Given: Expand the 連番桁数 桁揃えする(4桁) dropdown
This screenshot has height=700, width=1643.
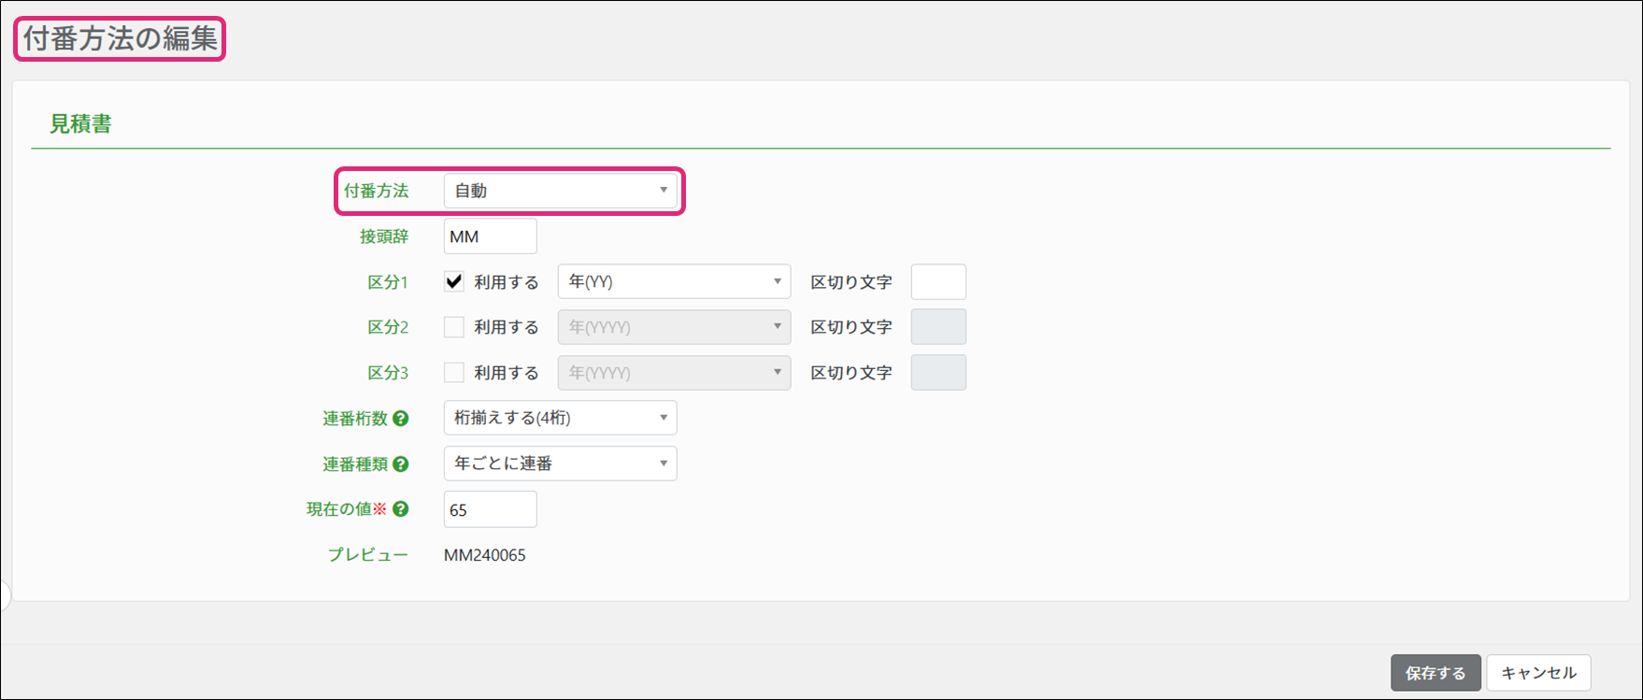Looking at the screenshot, I should (x=560, y=418).
